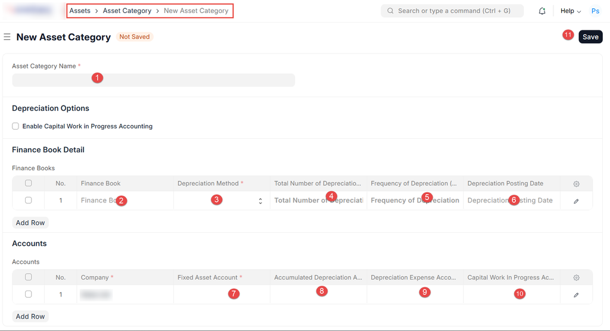
Task: Click the notification bell icon
Action: pos(542,11)
